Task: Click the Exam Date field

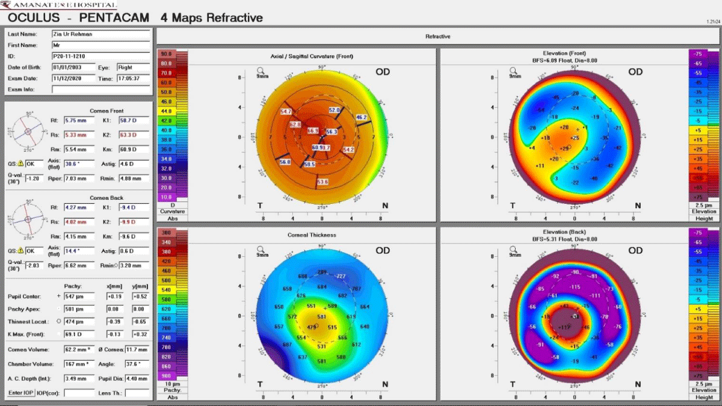Action: pos(73,78)
